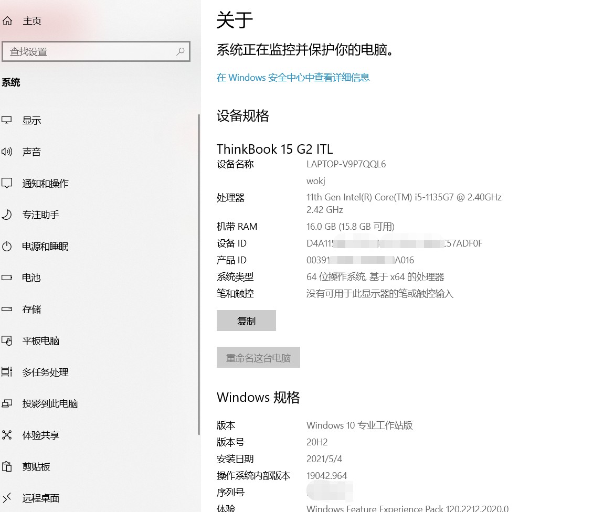Click the Power & sleep icon
The width and height of the screenshot is (614, 512).
point(7,246)
